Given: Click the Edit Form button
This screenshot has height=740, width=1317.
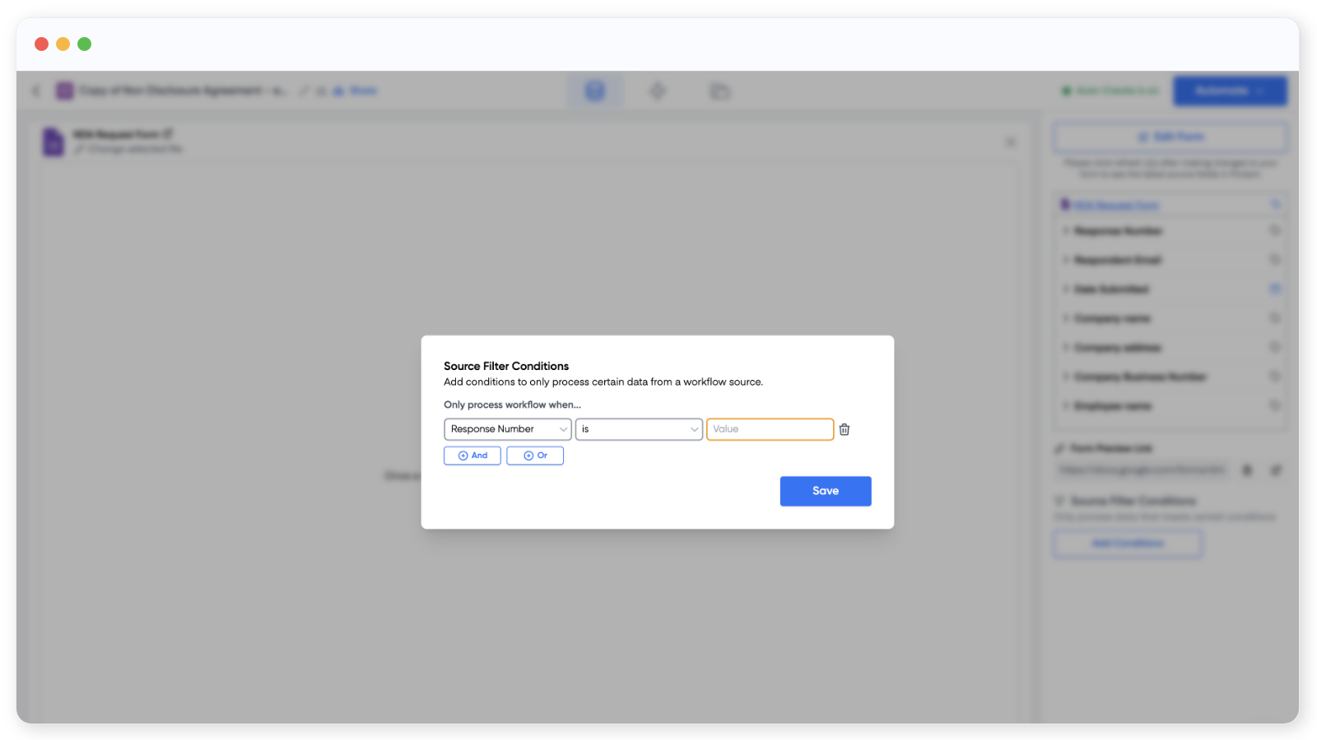Looking at the screenshot, I should pyautogui.click(x=1170, y=137).
